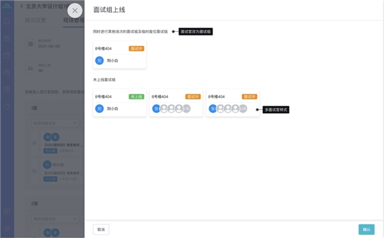Image resolution: width=384 pixels, height=238 pixels.
Task: Open the briefcase icon in the left sidebar
Action: 7,72
